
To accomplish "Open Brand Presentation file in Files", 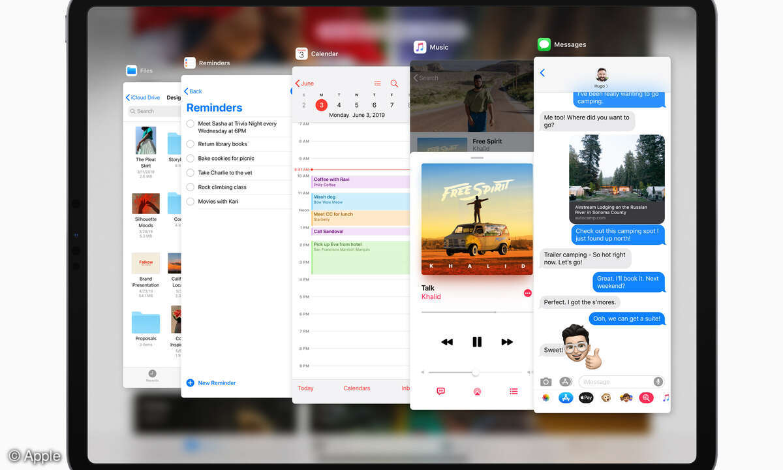I will [146, 264].
